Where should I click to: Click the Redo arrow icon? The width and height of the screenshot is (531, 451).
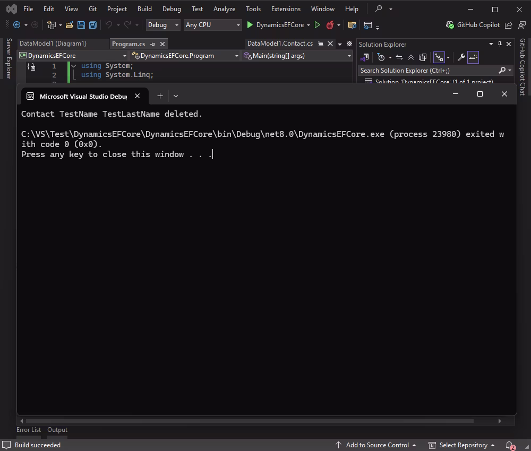[x=127, y=25]
